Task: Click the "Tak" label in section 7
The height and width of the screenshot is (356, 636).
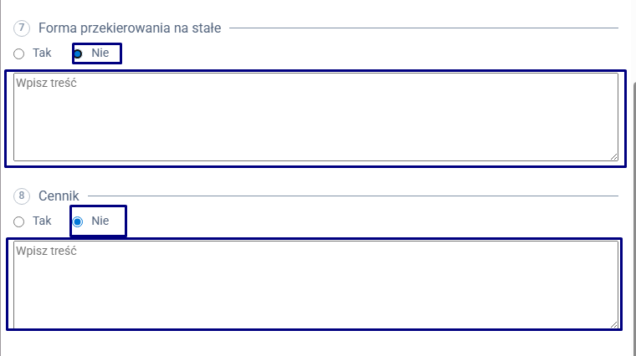Action: click(42, 53)
